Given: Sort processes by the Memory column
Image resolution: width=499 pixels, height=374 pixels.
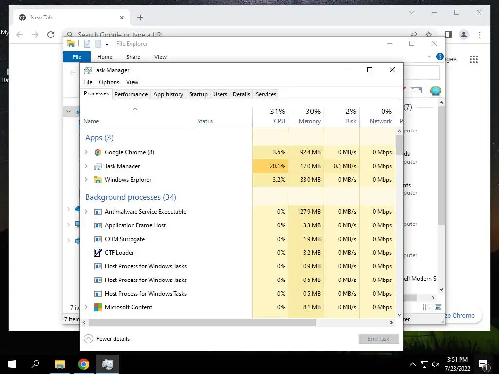Looking at the screenshot, I should pos(306,116).
